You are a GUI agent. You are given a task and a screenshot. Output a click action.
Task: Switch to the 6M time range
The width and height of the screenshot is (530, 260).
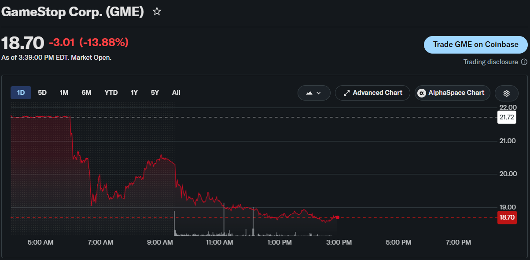point(86,93)
